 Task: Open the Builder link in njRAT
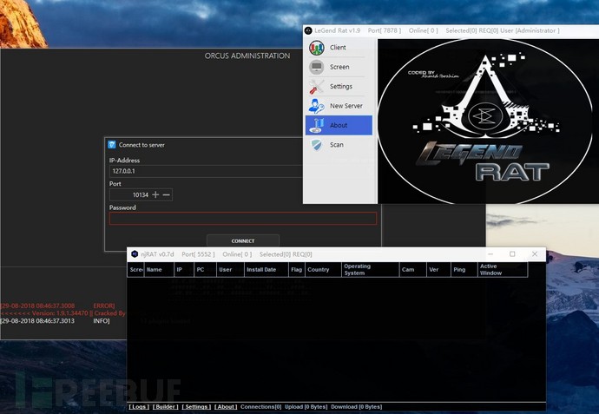click(166, 407)
